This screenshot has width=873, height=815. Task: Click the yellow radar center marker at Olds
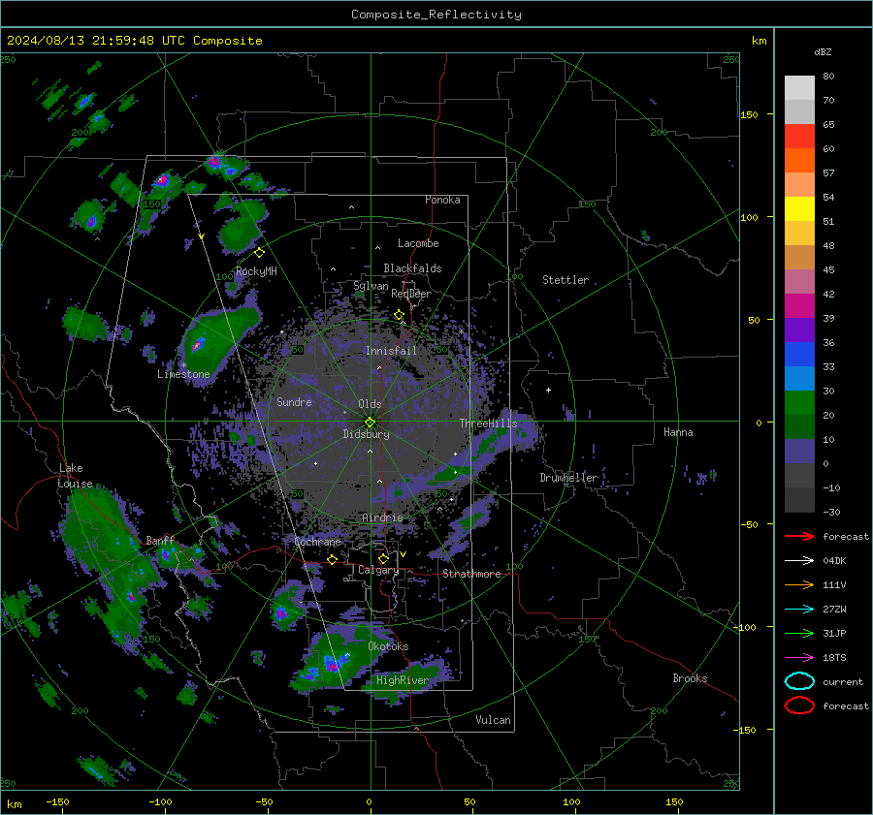point(370,422)
